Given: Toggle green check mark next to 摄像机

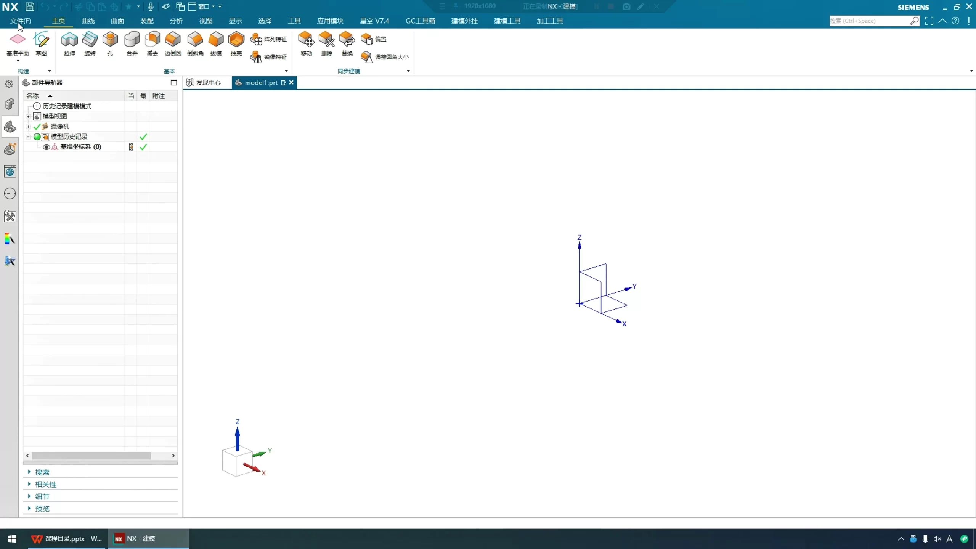Looking at the screenshot, I should click(37, 127).
